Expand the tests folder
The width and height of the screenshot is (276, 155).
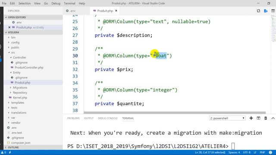[x=33, y=108]
